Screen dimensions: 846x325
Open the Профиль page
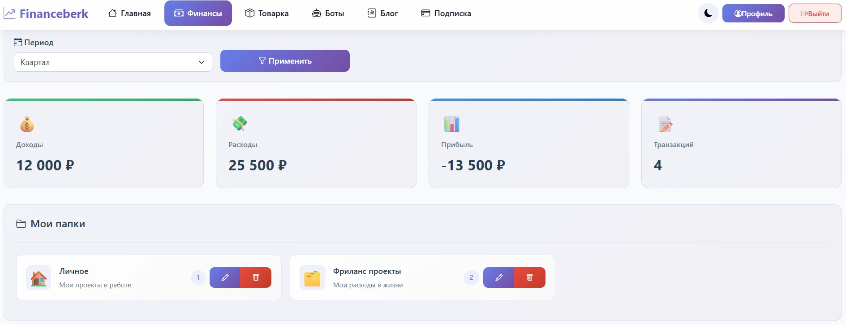click(x=753, y=13)
